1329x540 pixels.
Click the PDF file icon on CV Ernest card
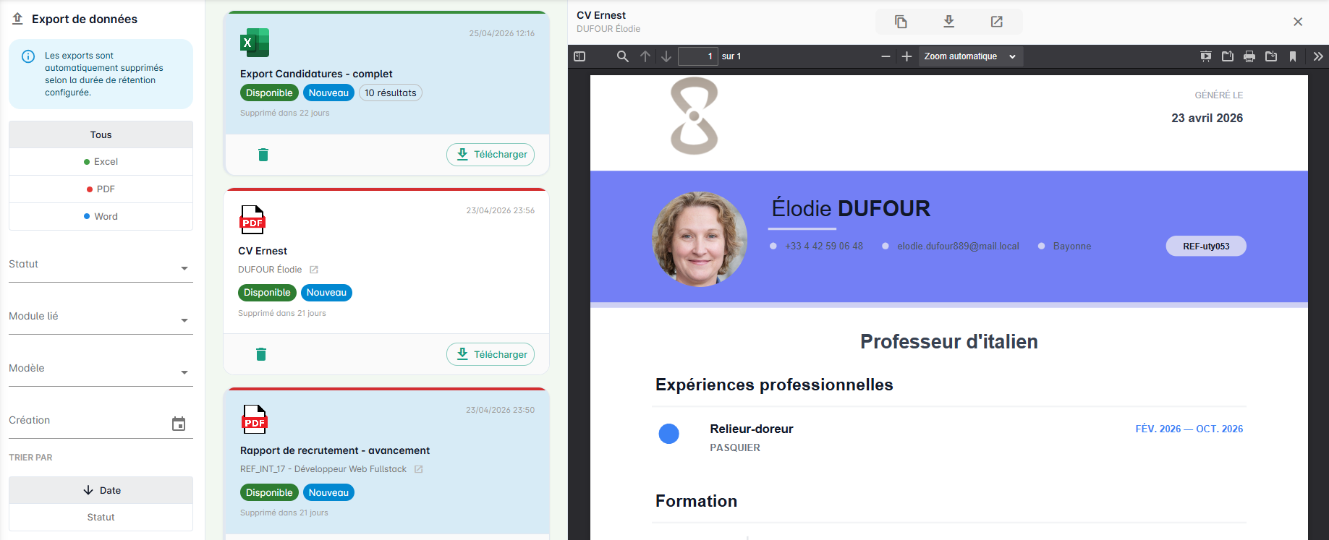click(x=252, y=220)
